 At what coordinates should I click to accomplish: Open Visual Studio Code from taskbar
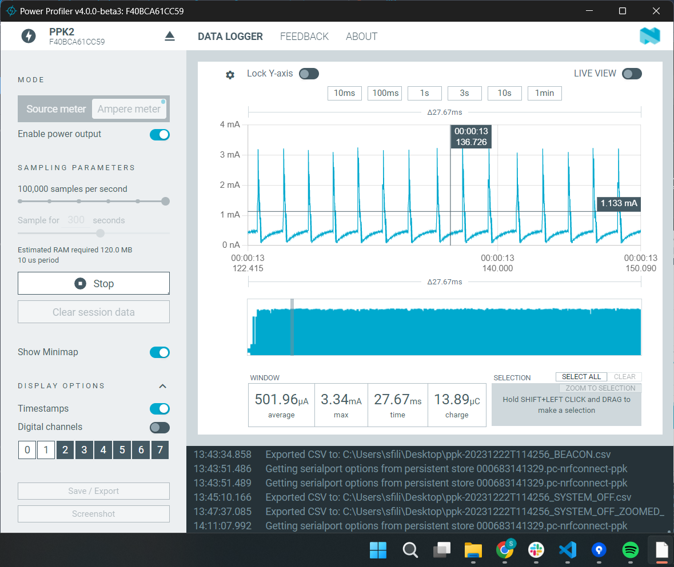tap(567, 550)
